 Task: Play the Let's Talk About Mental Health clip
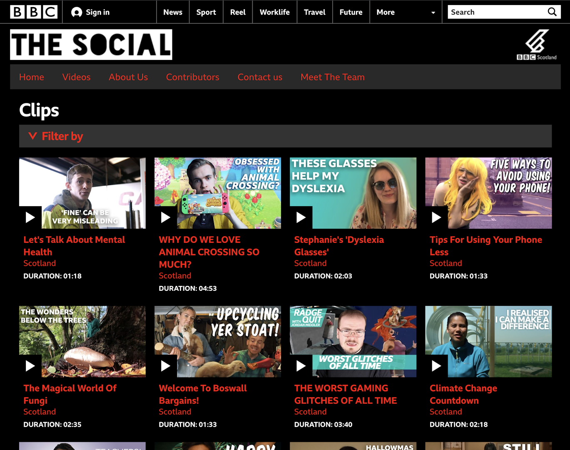tap(30, 217)
